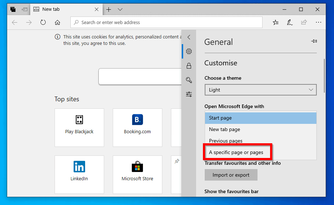Viewport: 334px width, 205px height.
Task: Click the Share this page icon
Action: pos(304,22)
